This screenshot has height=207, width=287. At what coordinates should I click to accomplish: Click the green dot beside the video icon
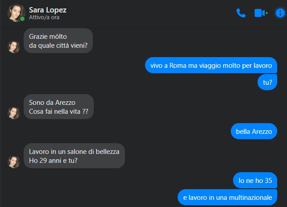pos(267,13)
